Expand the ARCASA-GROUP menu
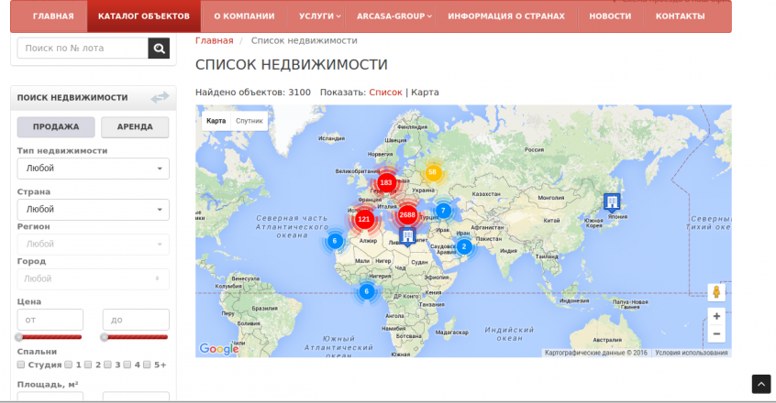The height and width of the screenshot is (403, 776). [394, 16]
